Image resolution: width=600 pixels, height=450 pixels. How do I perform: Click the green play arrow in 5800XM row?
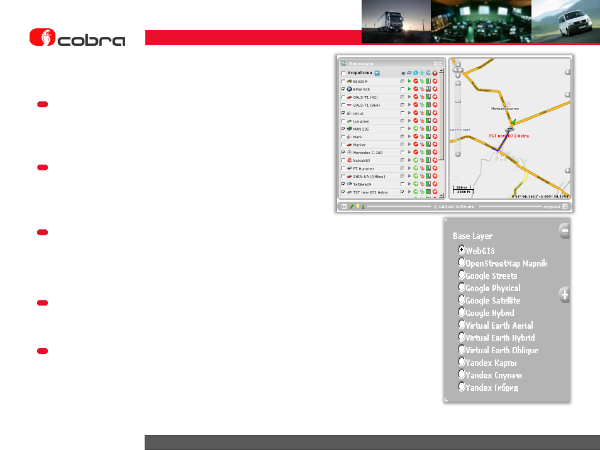409,82
